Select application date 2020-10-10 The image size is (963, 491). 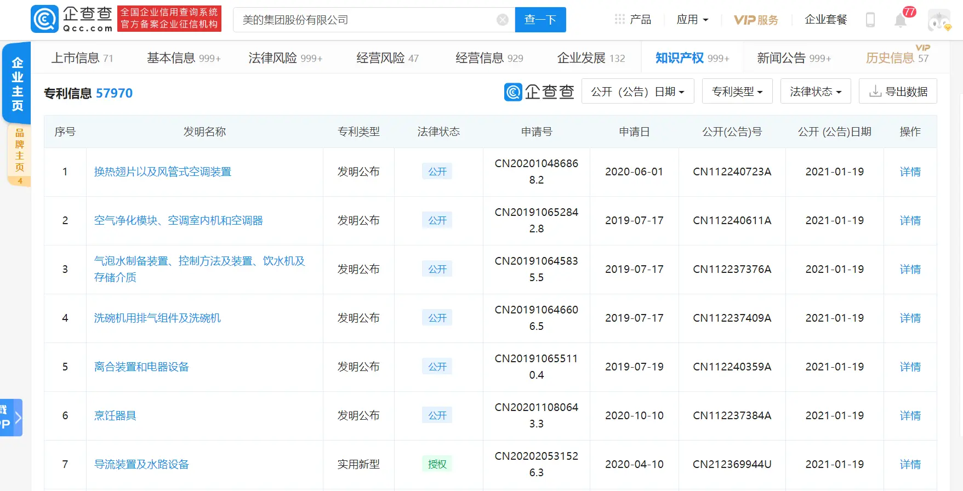pyautogui.click(x=634, y=415)
